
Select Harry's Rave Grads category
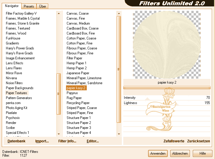coord(19,53)
